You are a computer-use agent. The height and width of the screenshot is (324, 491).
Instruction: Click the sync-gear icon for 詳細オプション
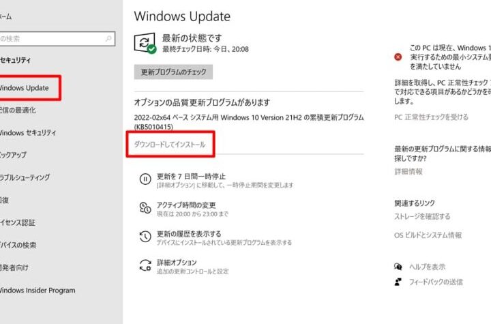click(x=145, y=265)
